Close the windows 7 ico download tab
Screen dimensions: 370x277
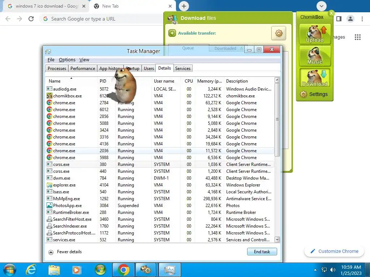84,6
